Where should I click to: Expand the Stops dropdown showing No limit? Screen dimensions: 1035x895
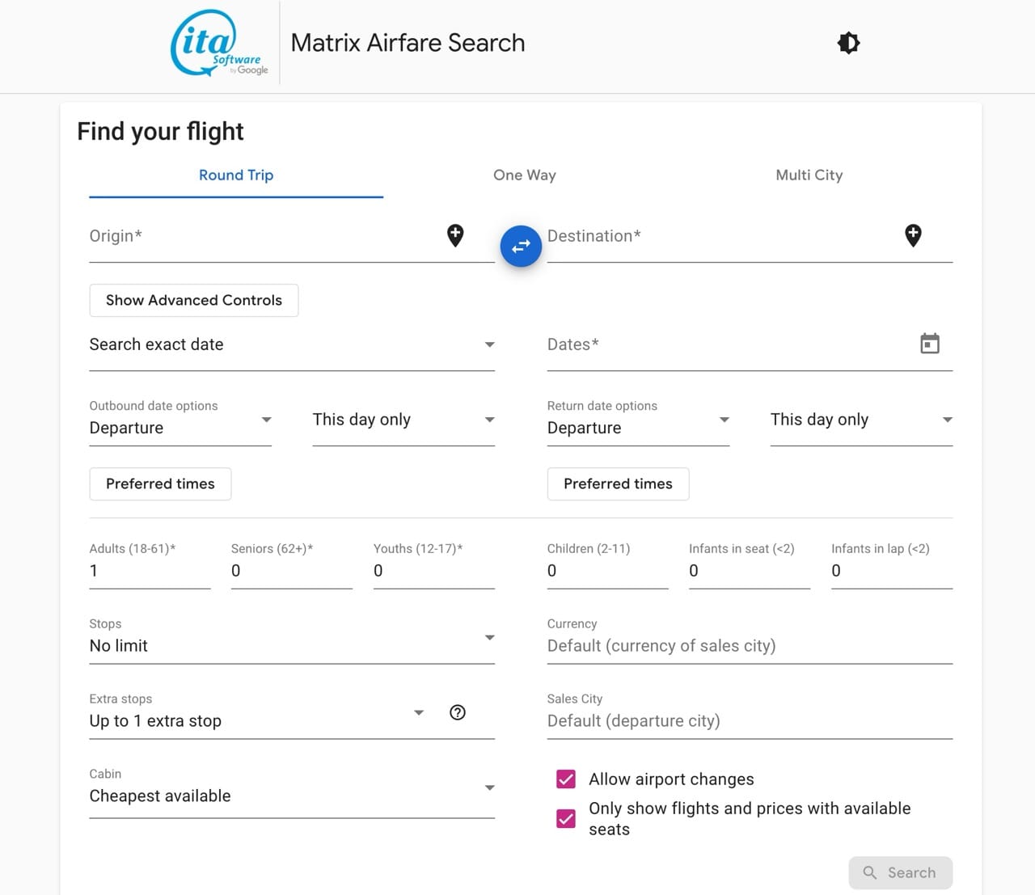tap(489, 637)
